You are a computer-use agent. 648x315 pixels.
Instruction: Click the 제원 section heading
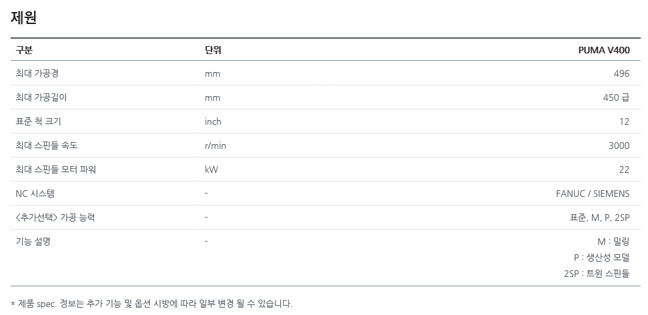click(x=23, y=18)
